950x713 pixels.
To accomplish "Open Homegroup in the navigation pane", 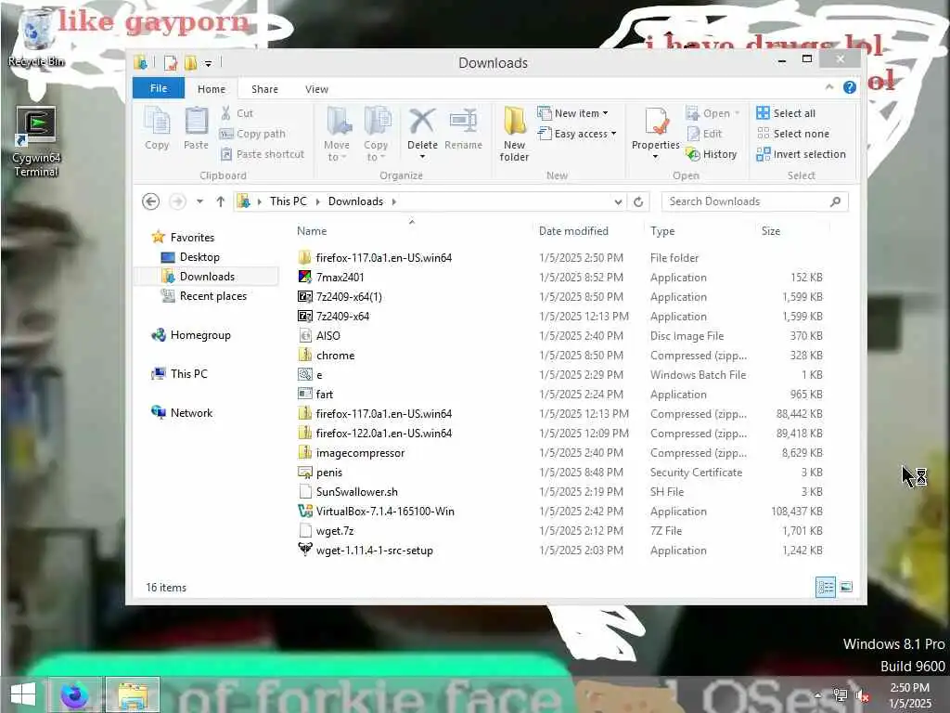I will 191,335.
